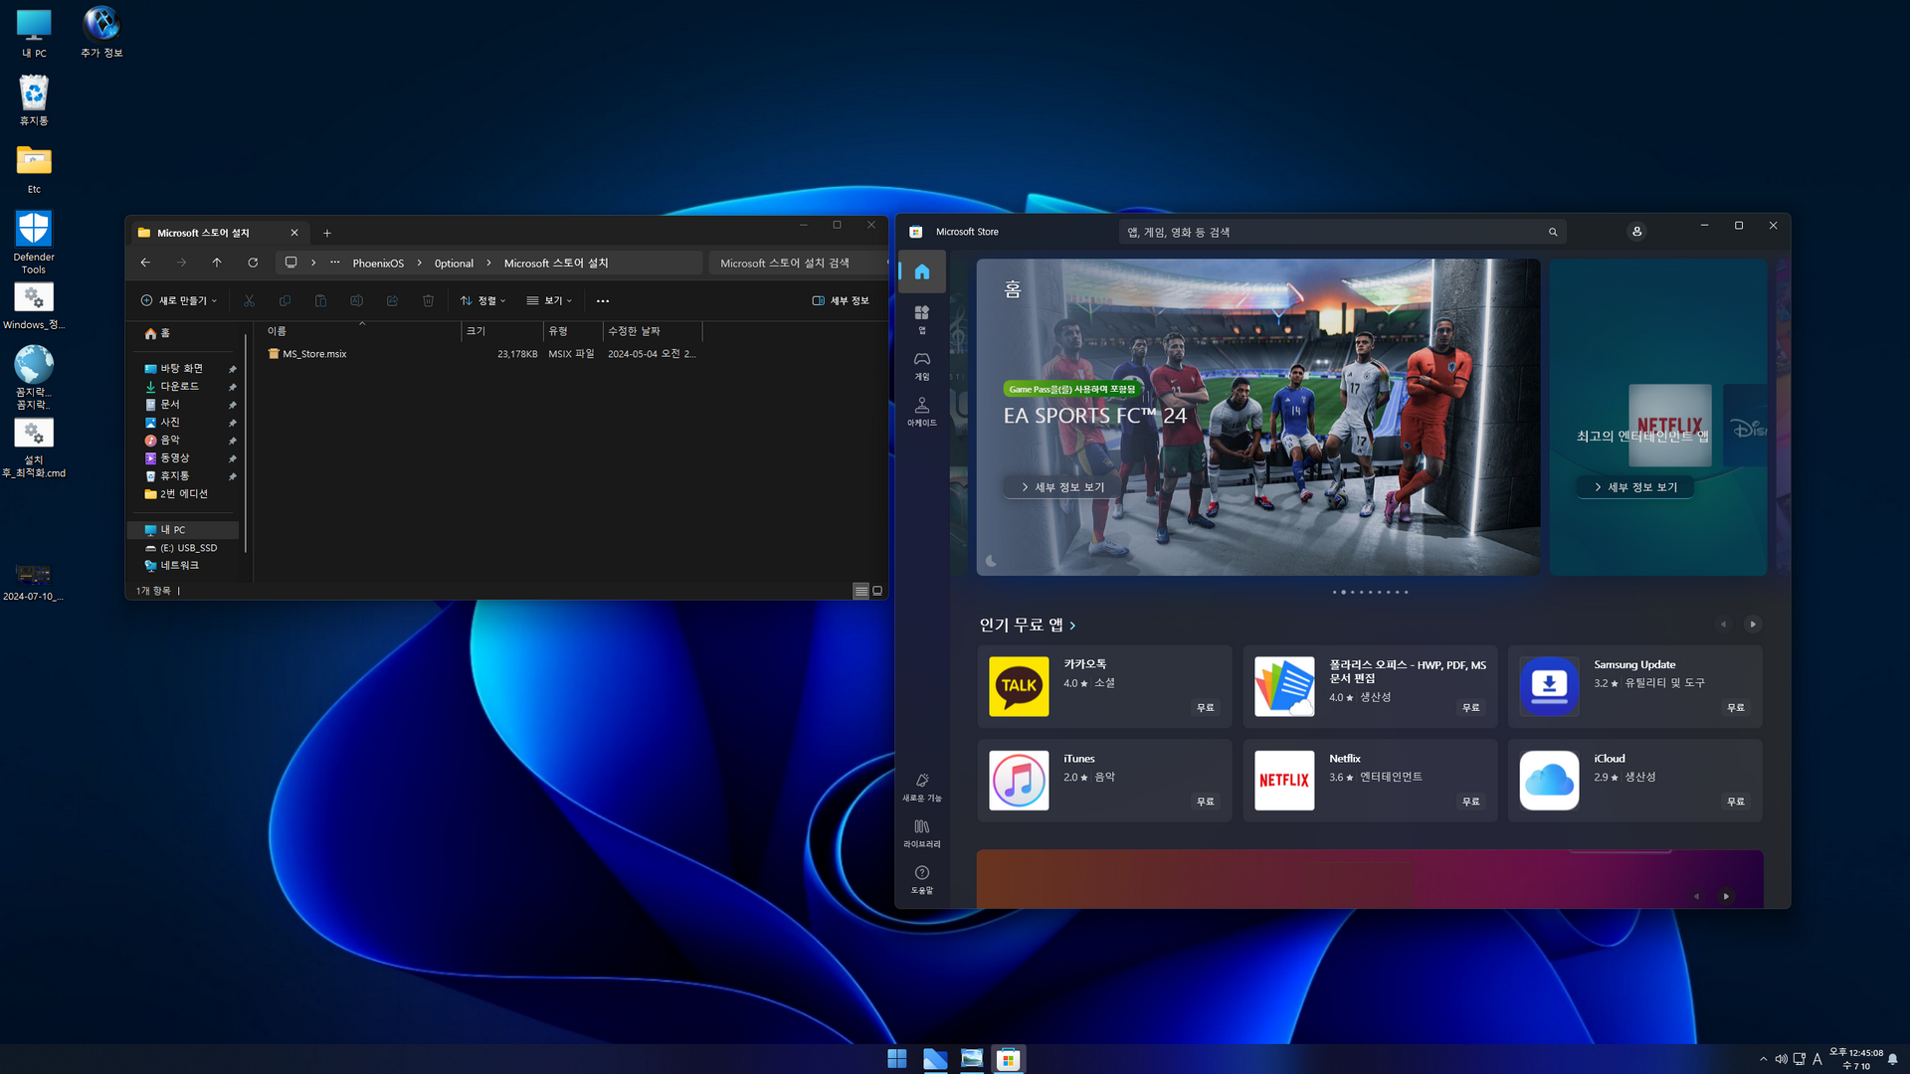Expand the View dropdown in Explorer toolbar
The width and height of the screenshot is (1910, 1074).
[549, 300]
